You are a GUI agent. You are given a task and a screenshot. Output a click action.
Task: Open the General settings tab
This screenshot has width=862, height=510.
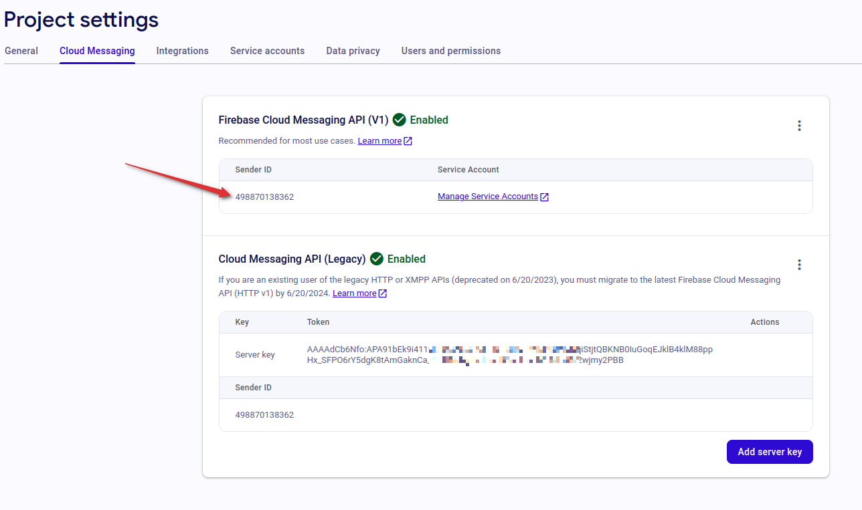point(21,51)
